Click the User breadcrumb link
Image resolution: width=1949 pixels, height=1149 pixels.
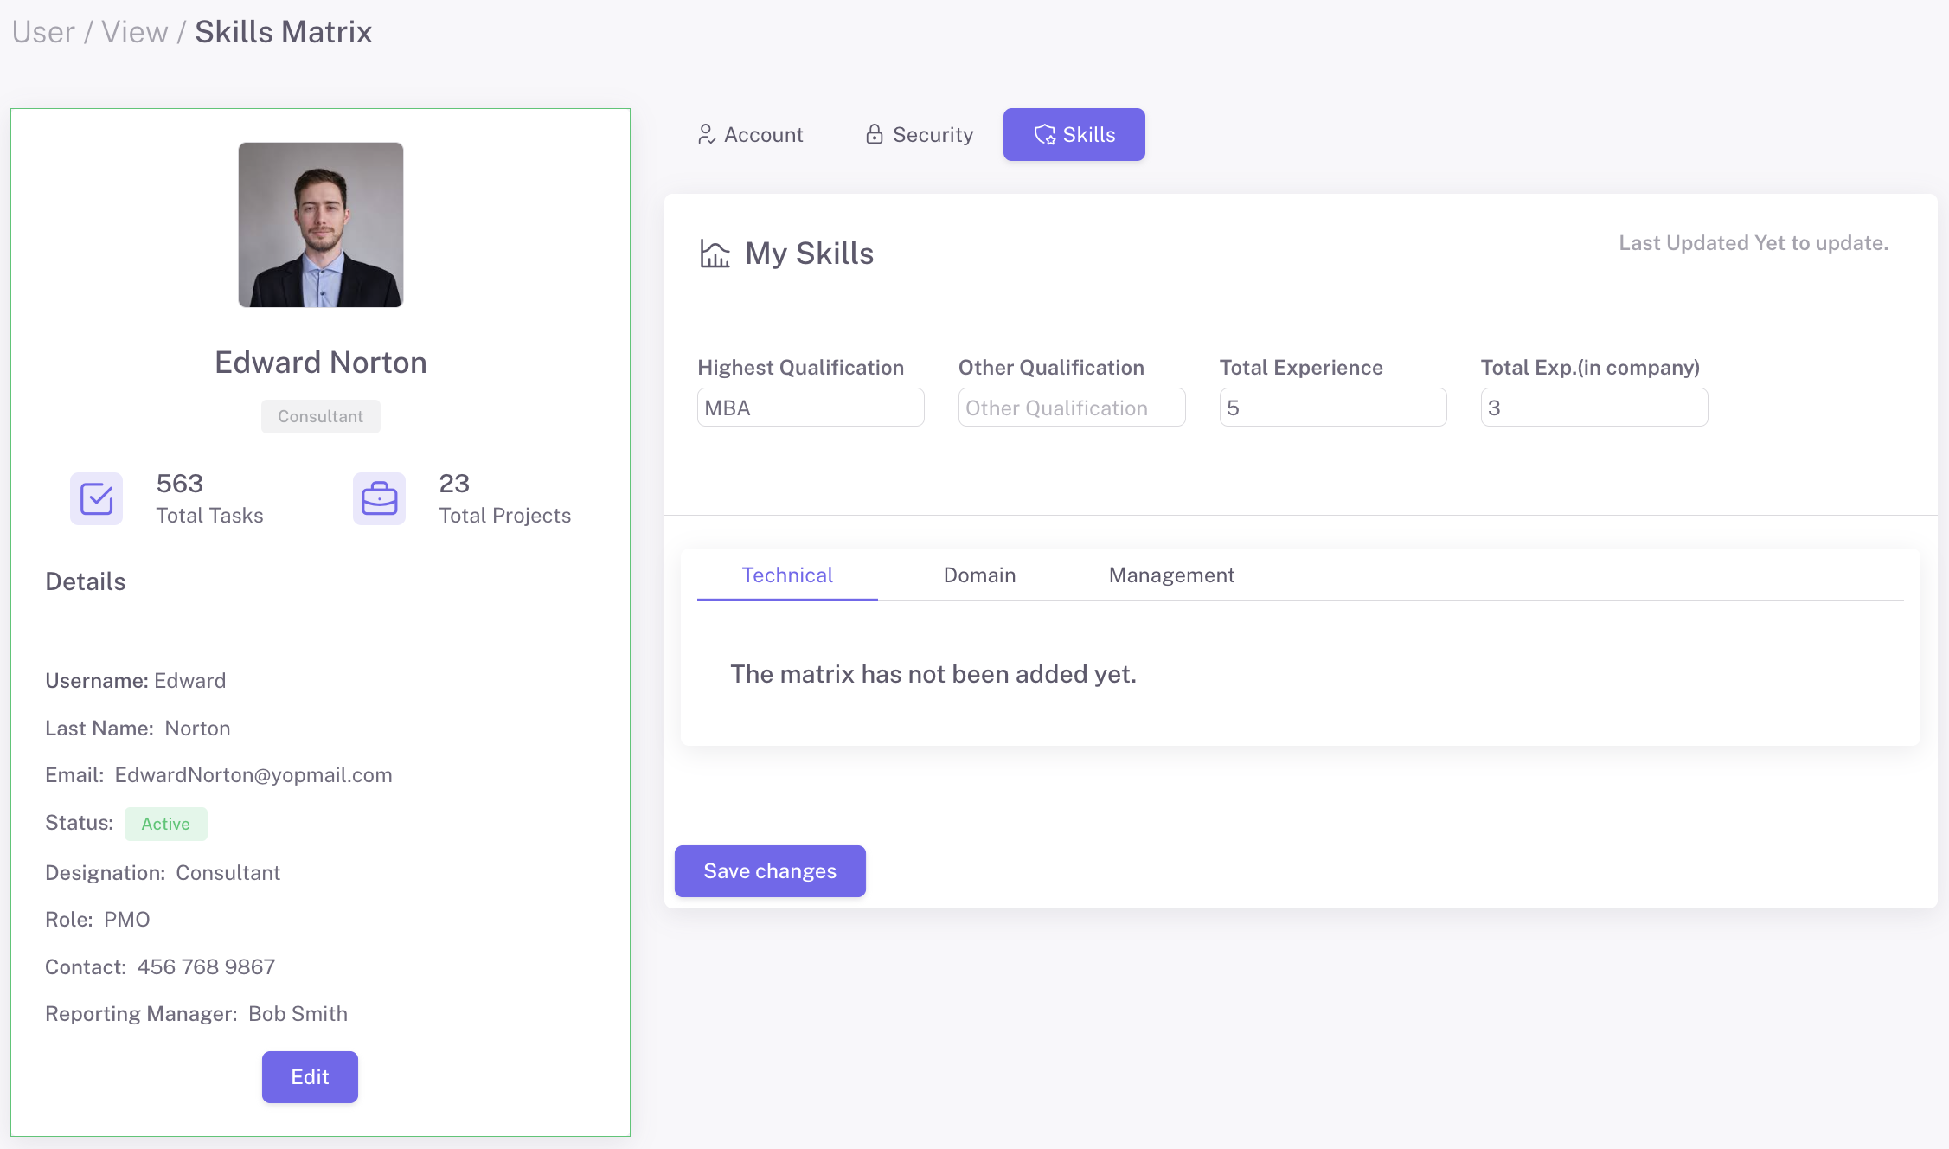(43, 32)
